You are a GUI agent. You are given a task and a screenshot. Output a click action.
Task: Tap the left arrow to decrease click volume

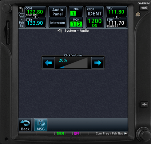(48, 63)
